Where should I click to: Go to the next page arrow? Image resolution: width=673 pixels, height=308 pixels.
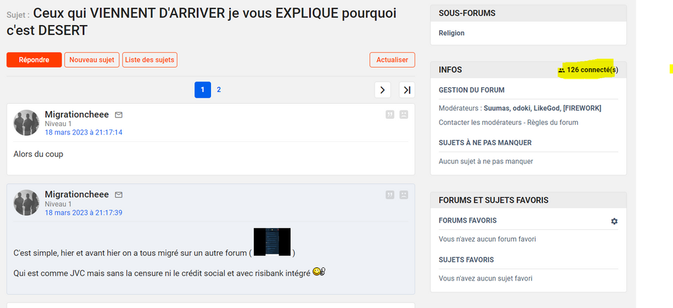383,90
